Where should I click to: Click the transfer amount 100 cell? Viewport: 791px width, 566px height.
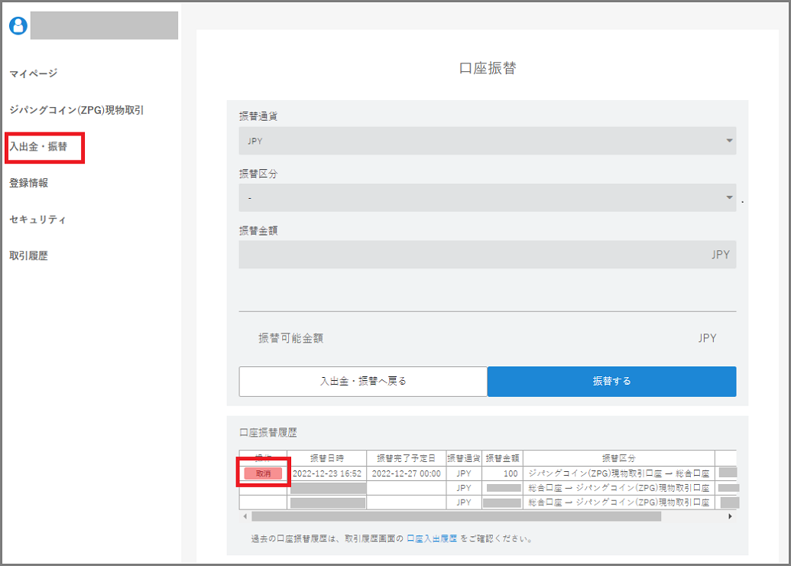(x=502, y=473)
